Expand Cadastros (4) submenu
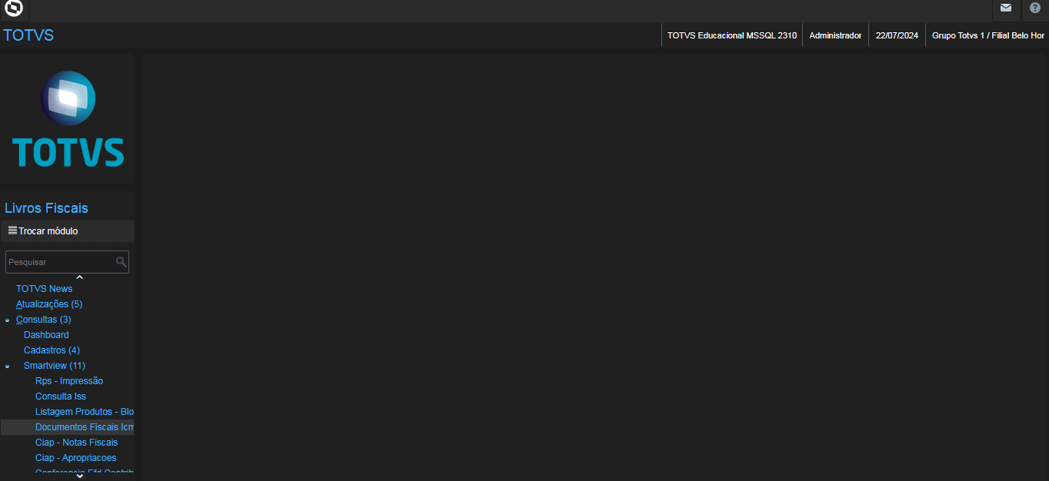The width and height of the screenshot is (1049, 481). click(x=52, y=350)
